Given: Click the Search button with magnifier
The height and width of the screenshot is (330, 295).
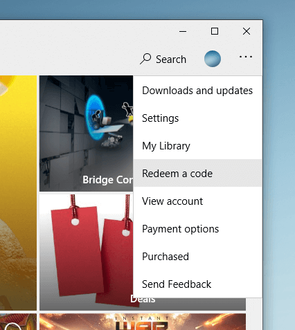Looking at the screenshot, I should (x=163, y=59).
